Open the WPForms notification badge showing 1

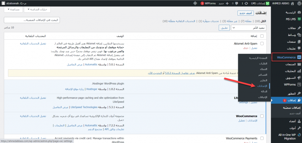point(202,4)
